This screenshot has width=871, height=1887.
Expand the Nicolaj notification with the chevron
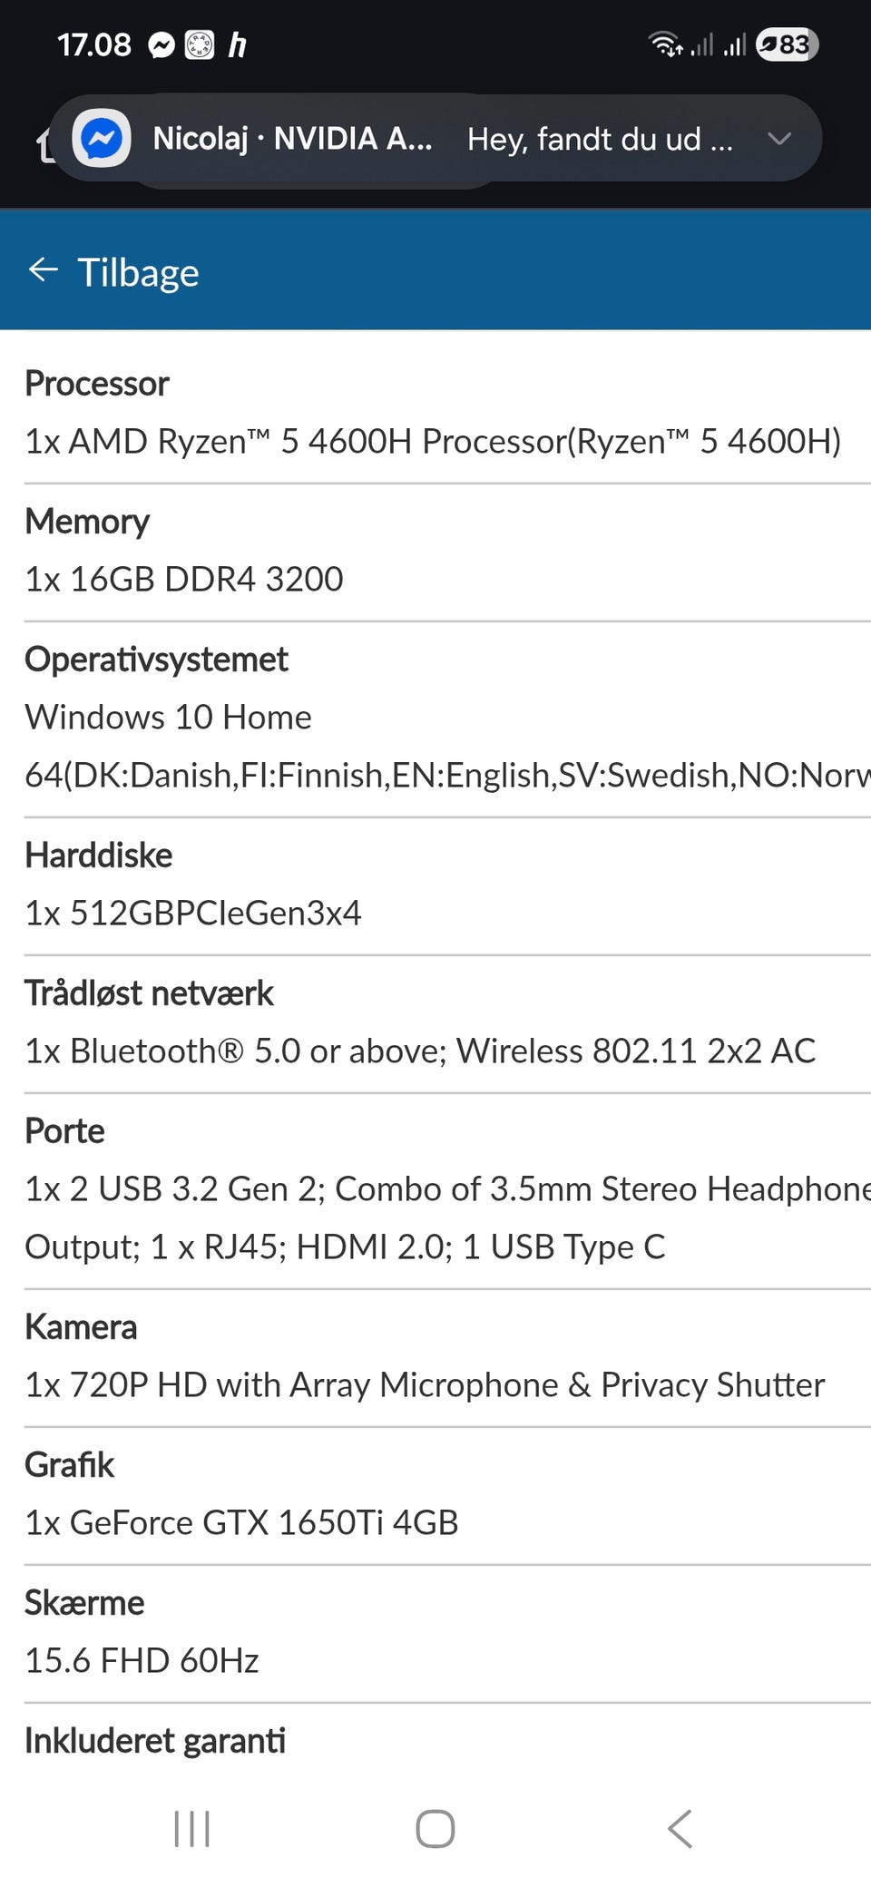point(778,139)
